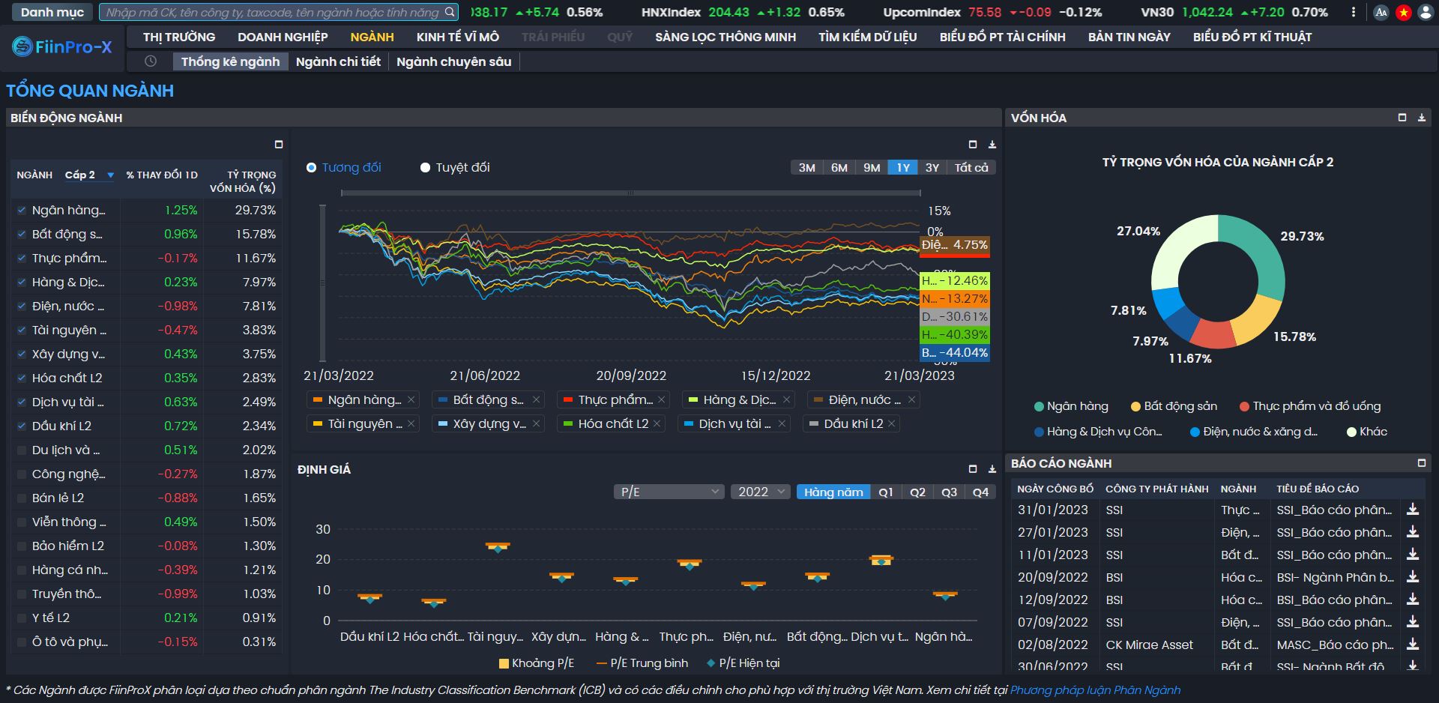The width and height of the screenshot is (1439, 703).
Task: Click the search magnifier icon in the top bar
Action: [449, 12]
